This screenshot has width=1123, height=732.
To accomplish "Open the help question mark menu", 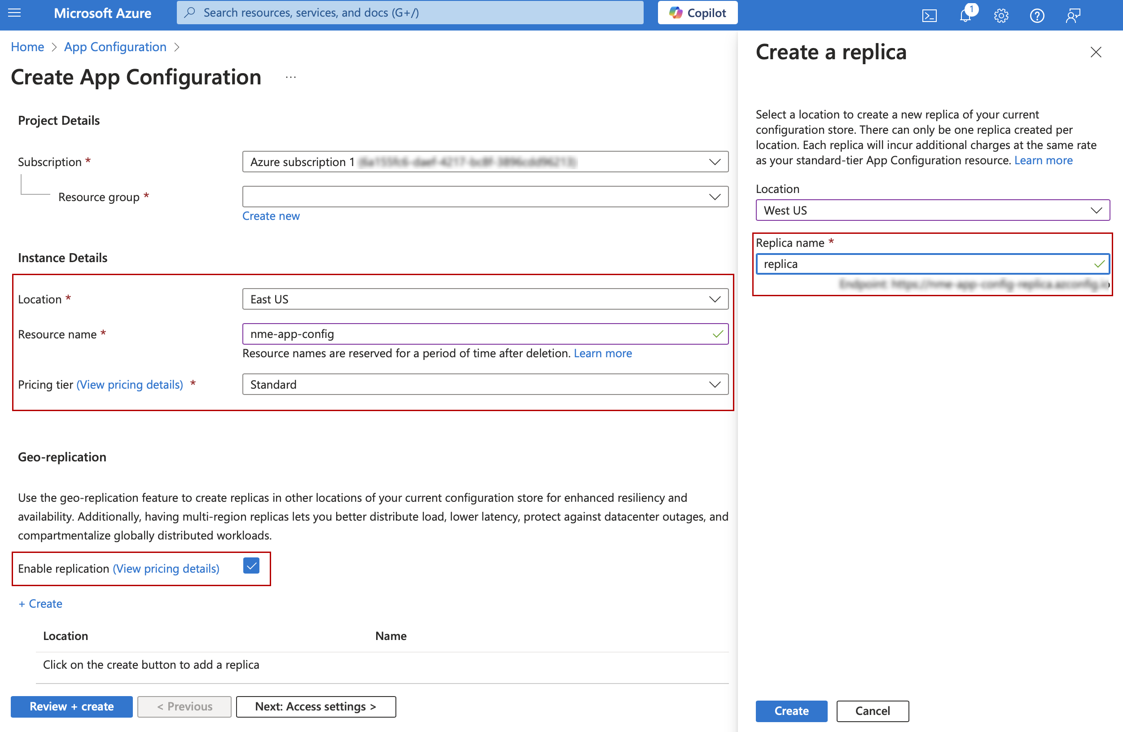I will pos(1037,16).
